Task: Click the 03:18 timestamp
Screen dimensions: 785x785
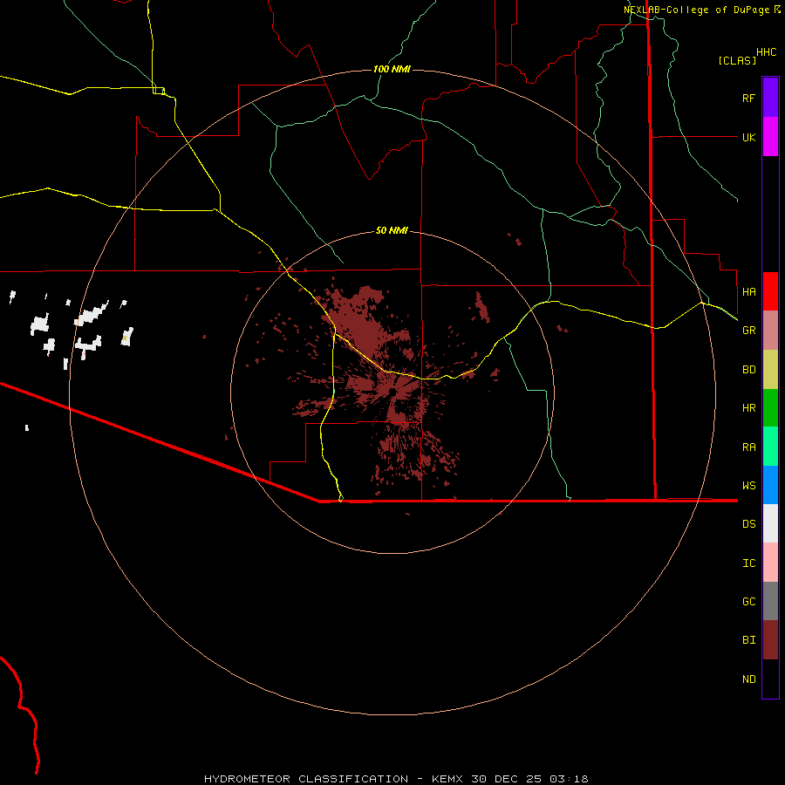Action: [569, 779]
